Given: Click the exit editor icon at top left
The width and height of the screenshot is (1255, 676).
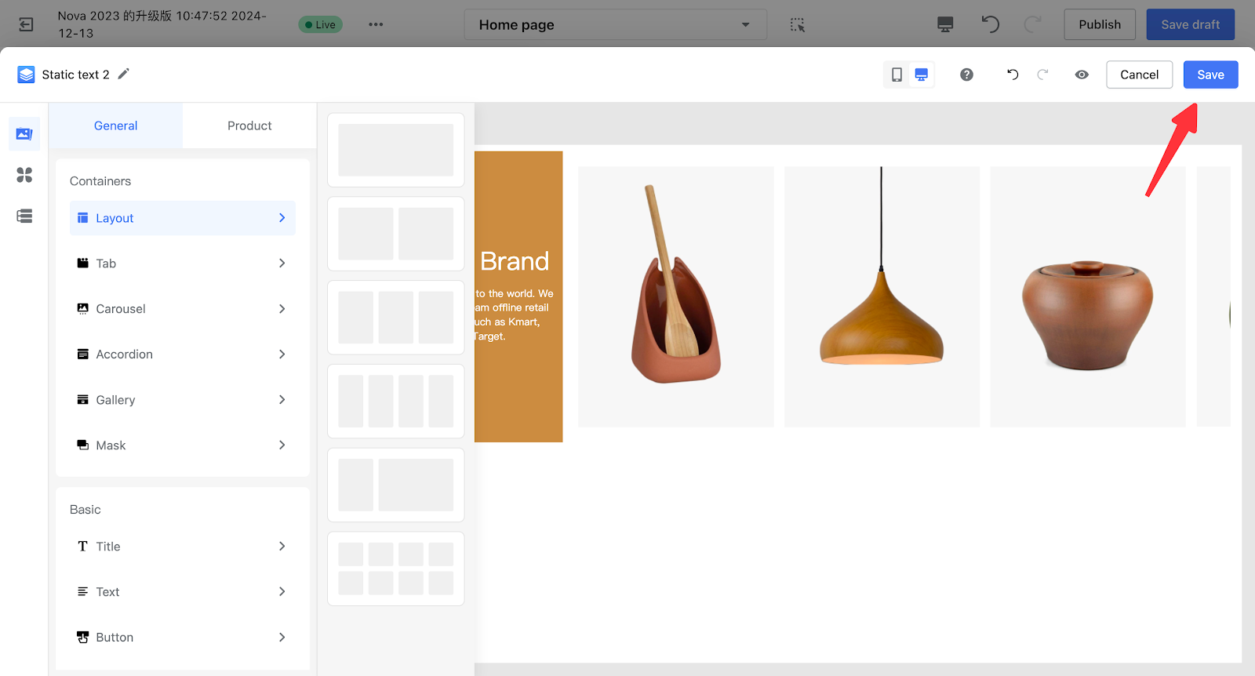Looking at the screenshot, I should click(26, 24).
